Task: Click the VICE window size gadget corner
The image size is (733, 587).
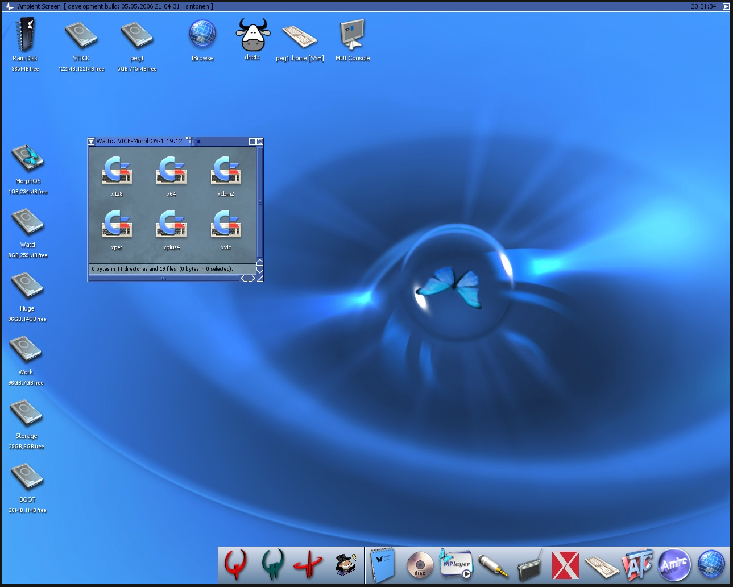Action: pos(260,278)
